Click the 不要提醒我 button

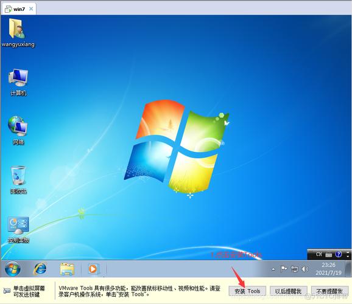(329, 291)
